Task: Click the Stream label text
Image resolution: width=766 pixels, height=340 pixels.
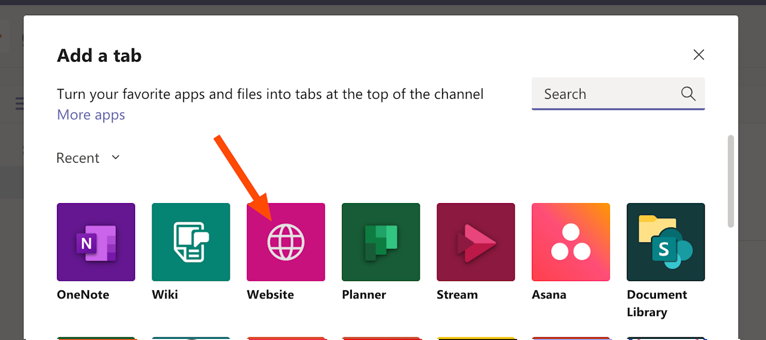Action: coord(457,295)
